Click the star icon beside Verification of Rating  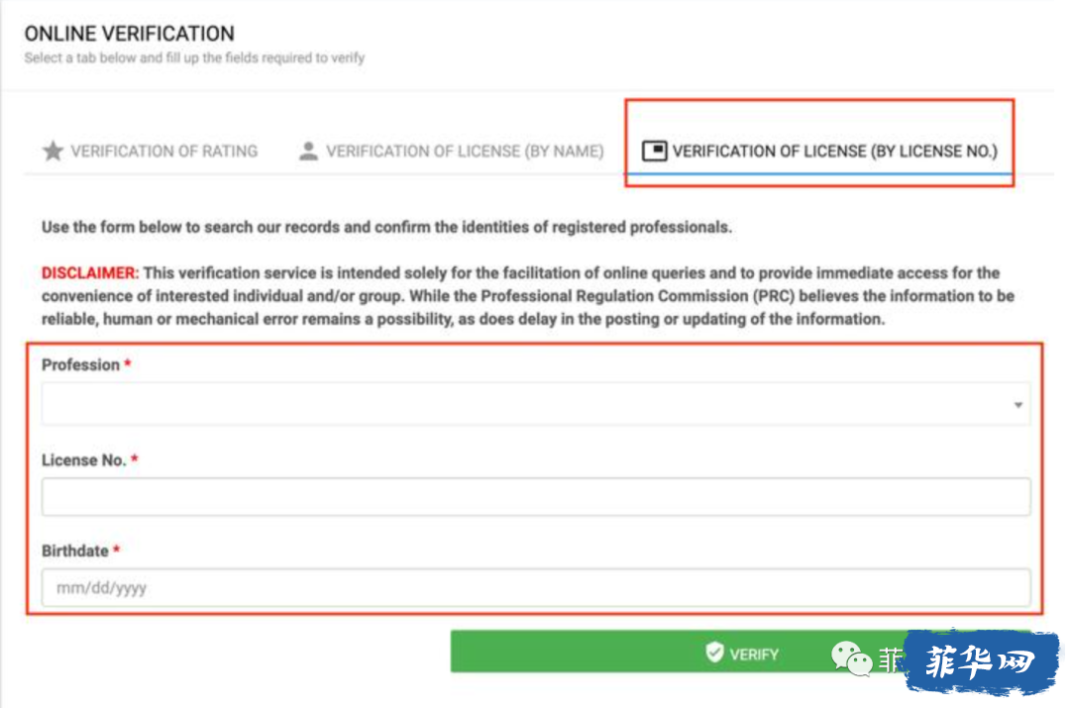[53, 151]
